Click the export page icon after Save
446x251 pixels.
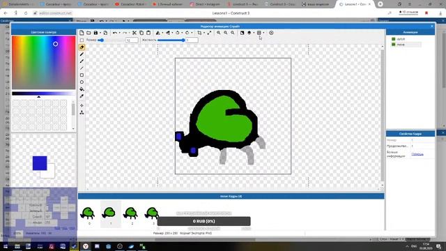point(105,33)
